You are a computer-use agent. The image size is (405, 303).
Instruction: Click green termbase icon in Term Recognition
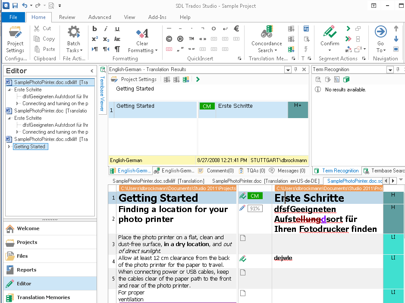[346, 79]
